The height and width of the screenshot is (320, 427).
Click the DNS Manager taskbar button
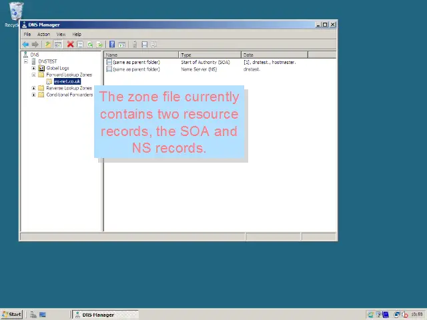[x=105, y=315]
